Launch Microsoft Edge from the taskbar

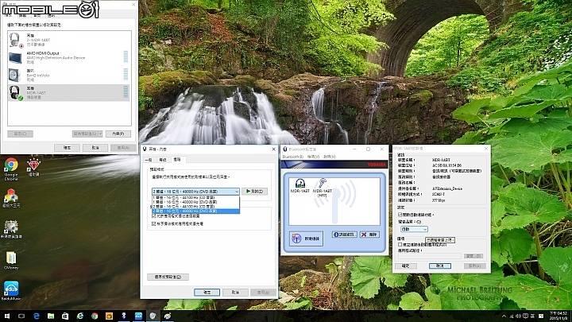click(36, 316)
